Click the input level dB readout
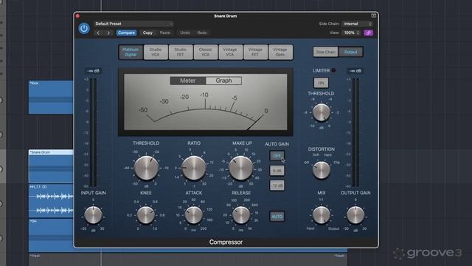 pos(94,71)
